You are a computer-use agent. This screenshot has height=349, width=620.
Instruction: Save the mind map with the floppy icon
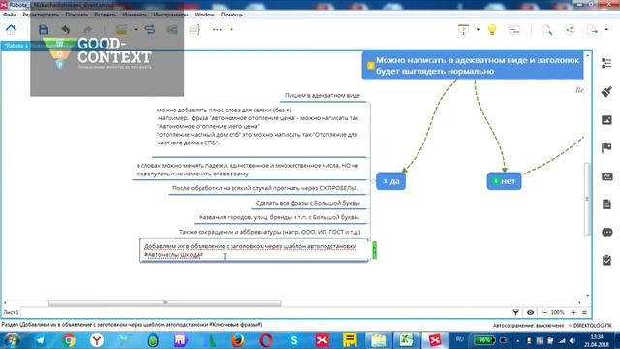[44, 30]
